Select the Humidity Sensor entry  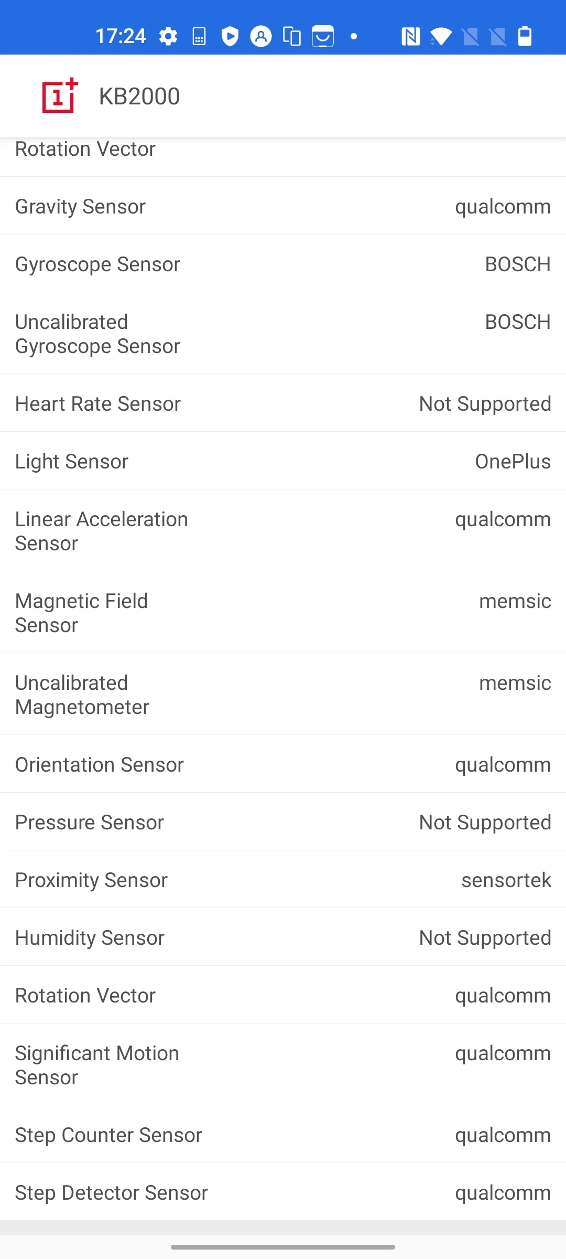pyautogui.click(x=283, y=937)
